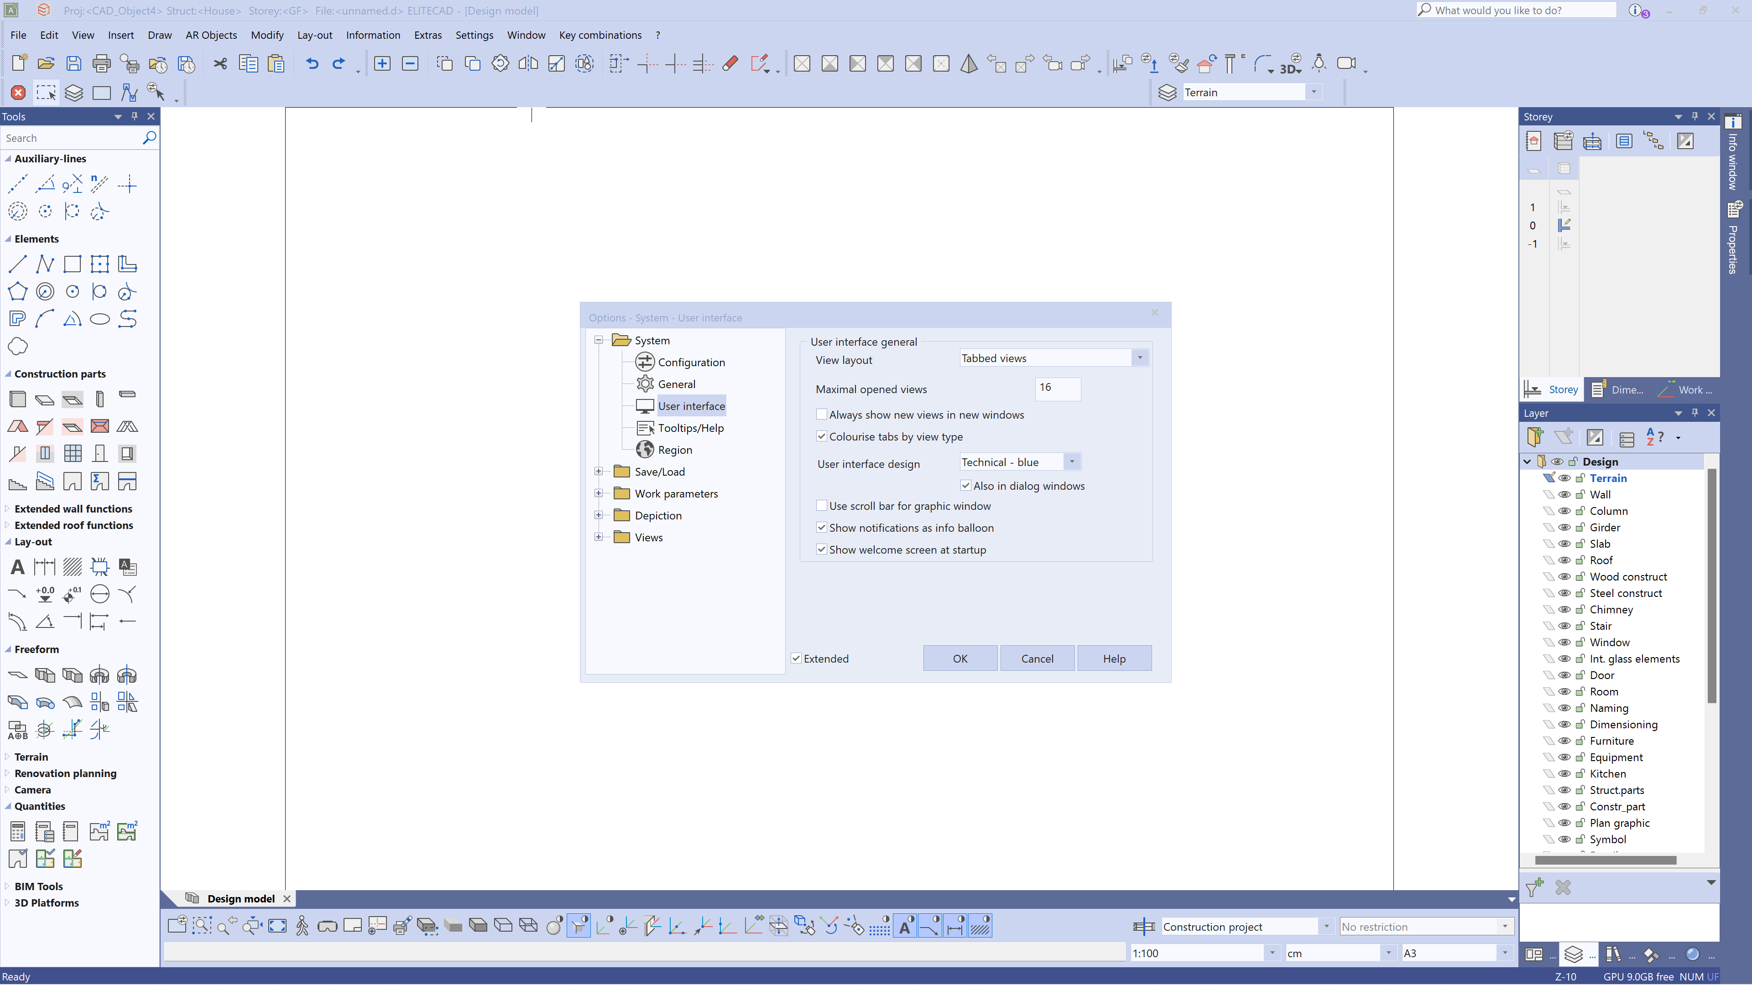Click the Cut scissors icon
The width and height of the screenshot is (1752, 985).
point(219,64)
